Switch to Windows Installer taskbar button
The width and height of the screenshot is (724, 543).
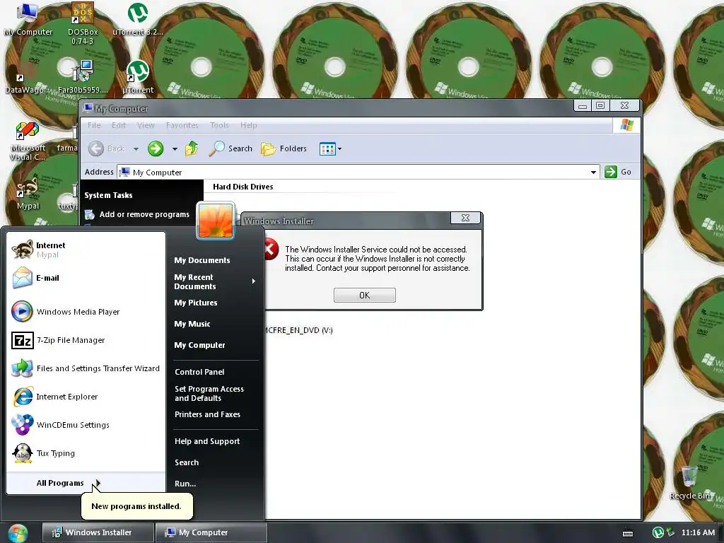[98, 532]
